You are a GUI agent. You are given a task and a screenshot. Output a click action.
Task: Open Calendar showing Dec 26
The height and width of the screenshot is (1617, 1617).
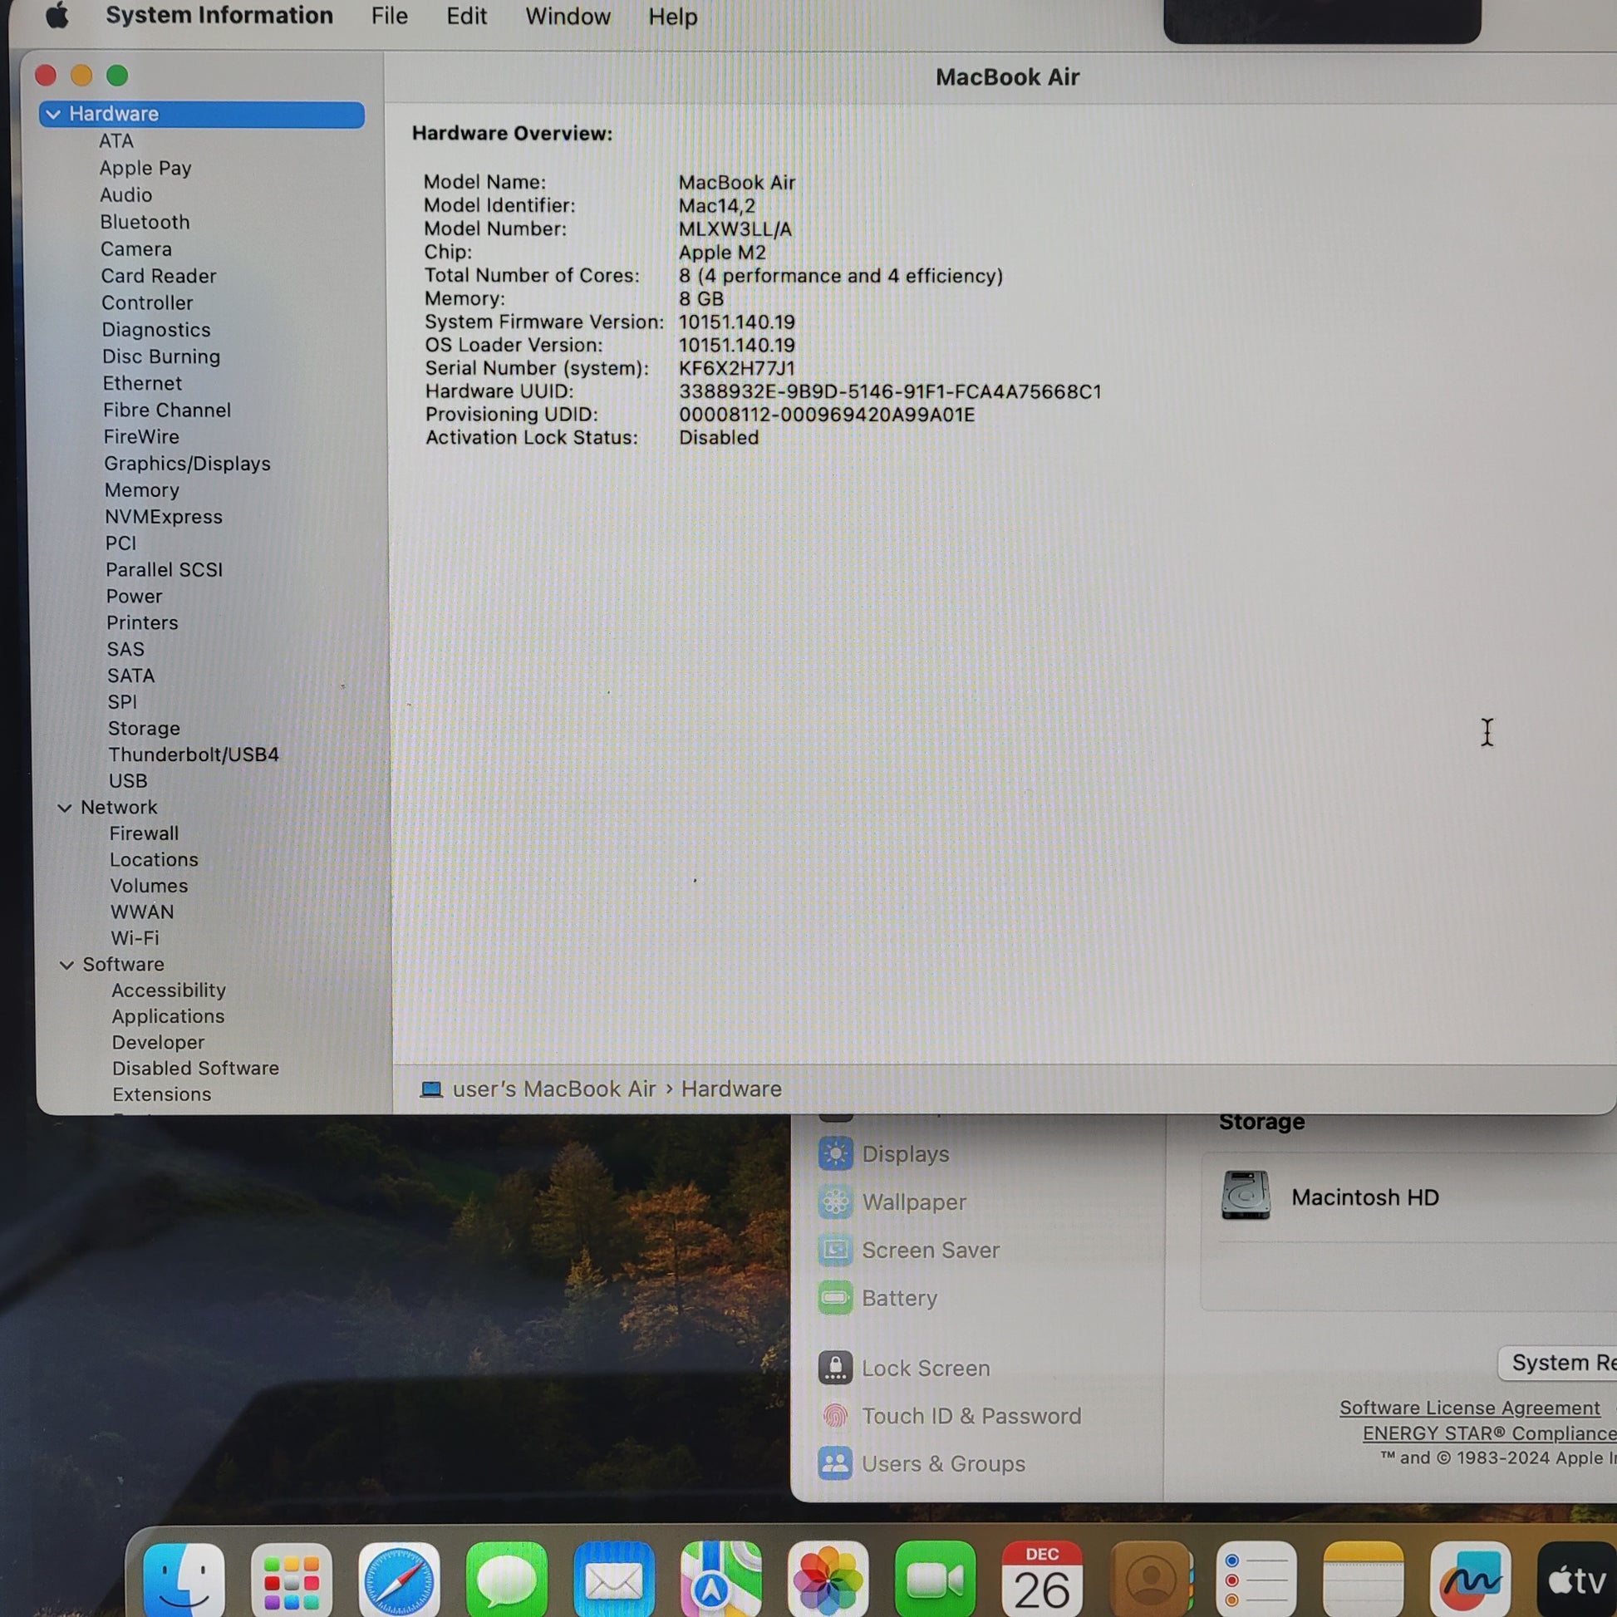(1042, 1580)
